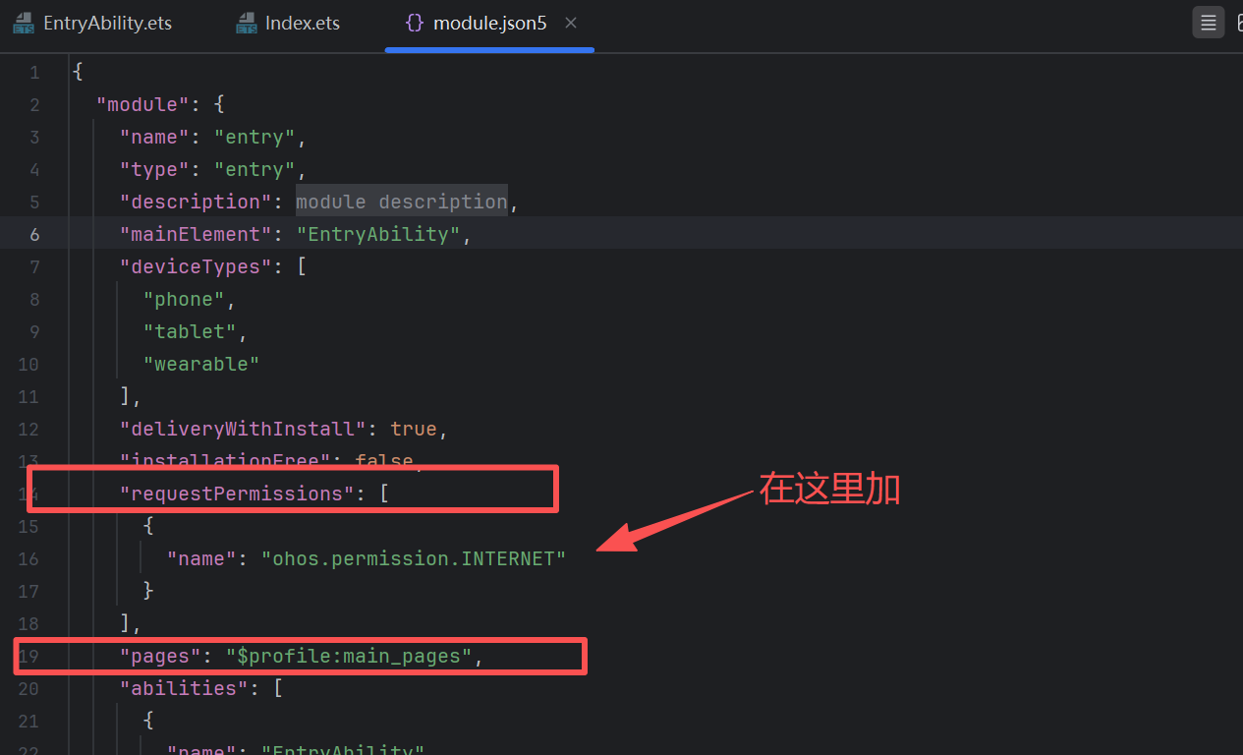This screenshot has height=755, width=1243.
Task: Click the "deliveryWithInstall" key
Action: pyautogui.click(x=243, y=429)
